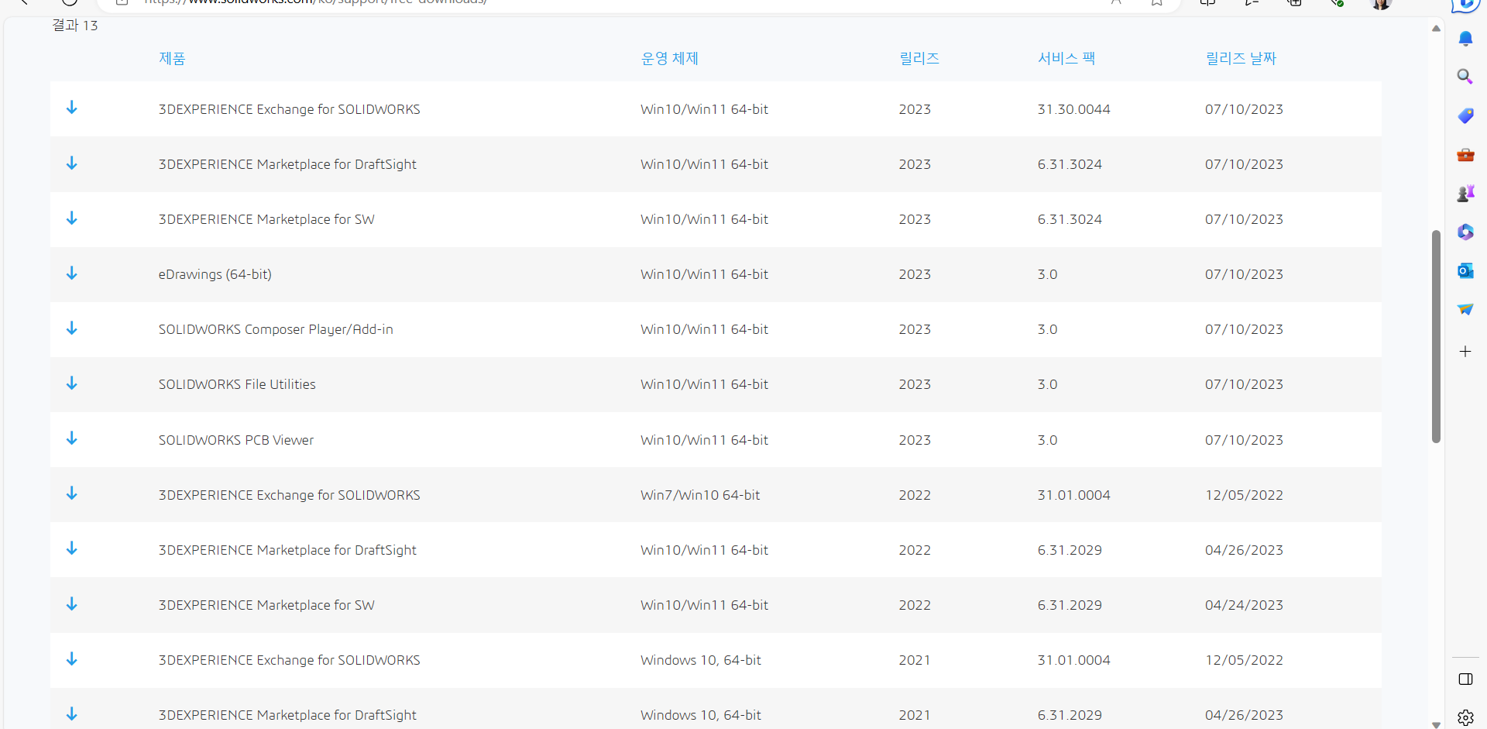Download SOLIDWORKS File Utilities via arrow icon
The height and width of the screenshot is (729, 1487).
click(x=72, y=383)
